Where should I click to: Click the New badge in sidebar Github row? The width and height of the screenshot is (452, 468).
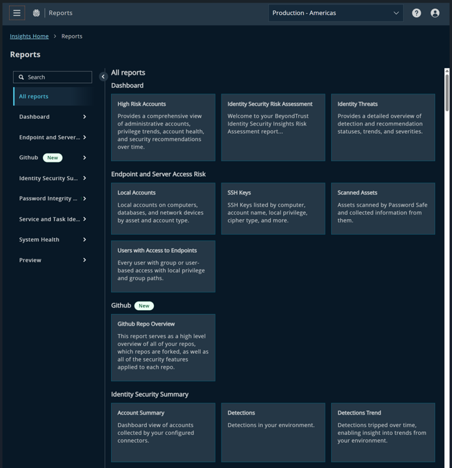(x=53, y=157)
